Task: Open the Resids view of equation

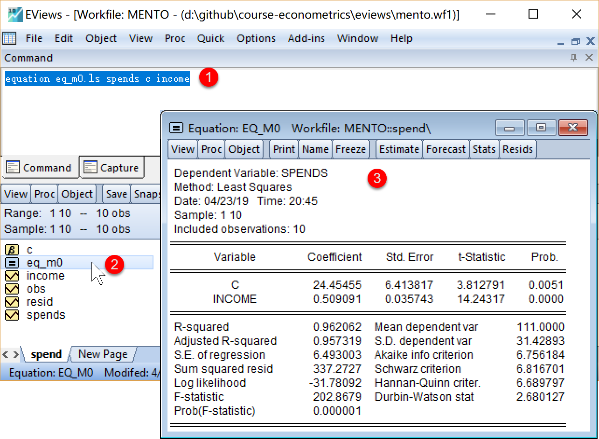Action: point(517,149)
